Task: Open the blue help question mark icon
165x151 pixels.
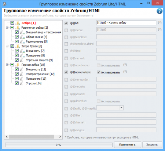Action: [159, 11]
